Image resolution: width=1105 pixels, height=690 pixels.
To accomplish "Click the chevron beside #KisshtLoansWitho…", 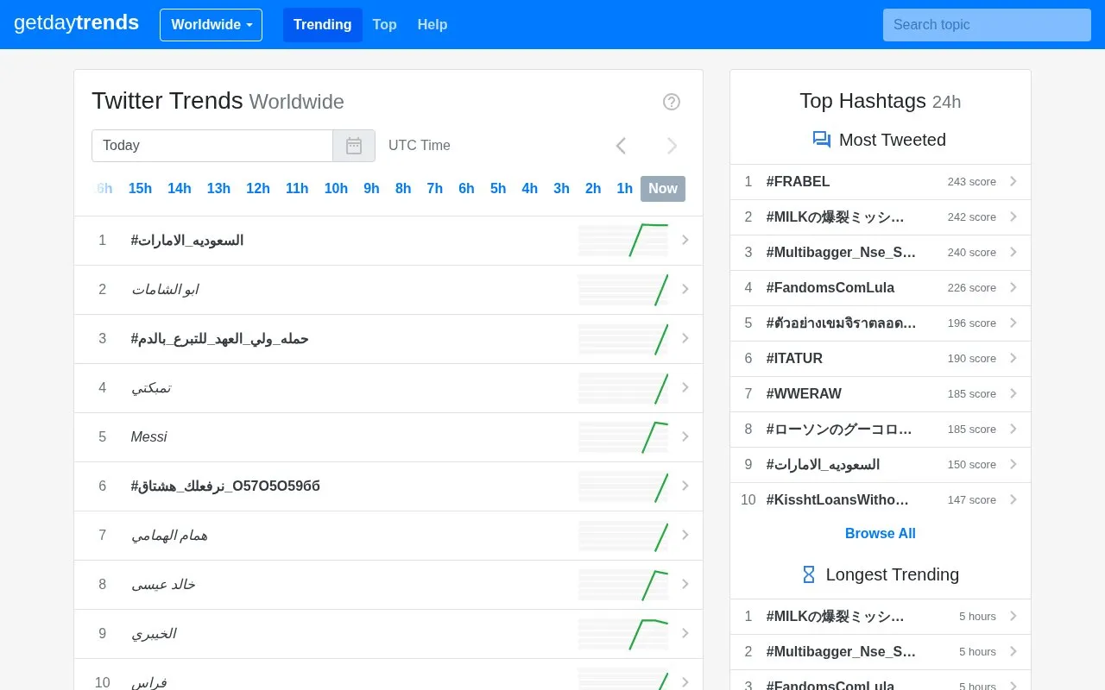I will click(1013, 500).
